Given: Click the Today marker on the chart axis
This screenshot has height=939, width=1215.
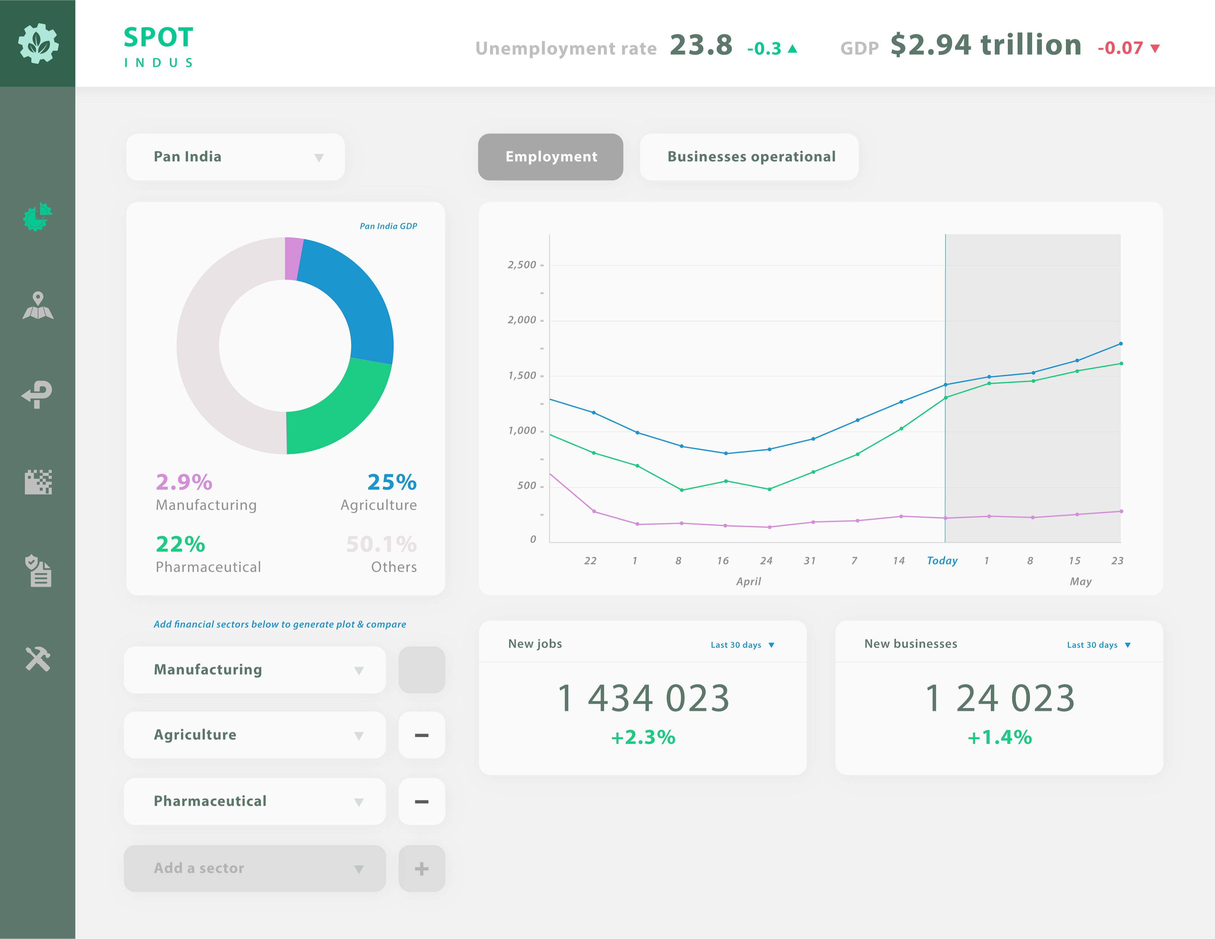Looking at the screenshot, I should [x=942, y=560].
